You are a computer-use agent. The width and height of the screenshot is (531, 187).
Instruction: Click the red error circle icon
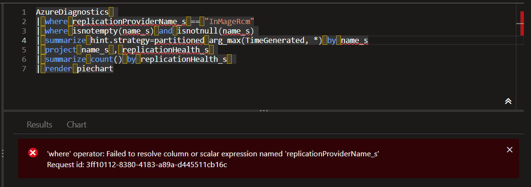click(x=33, y=153)
